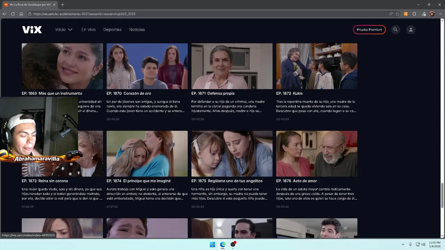
Task: Open a new tab with the plus button
Action: (x=63, y=5)
